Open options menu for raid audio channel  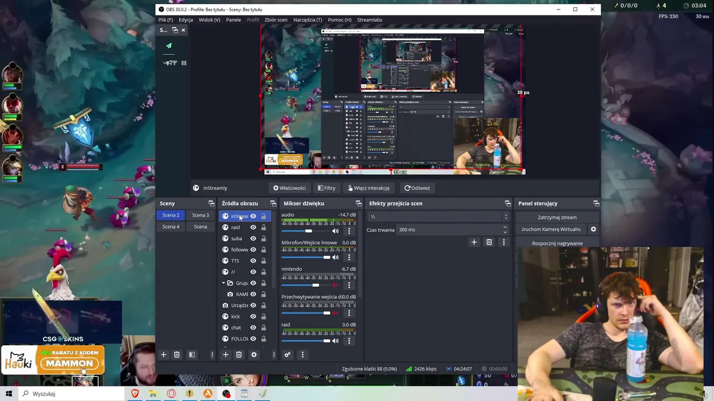[x=349, y=340]
